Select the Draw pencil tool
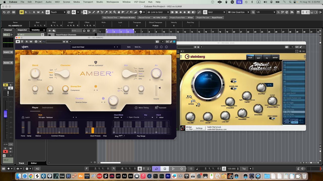This screenshot has height=181, width=323. click(94, 12)
